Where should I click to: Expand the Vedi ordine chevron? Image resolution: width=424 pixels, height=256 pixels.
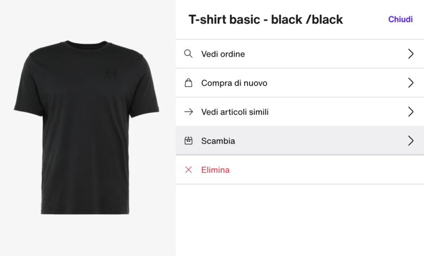[410, 54]
